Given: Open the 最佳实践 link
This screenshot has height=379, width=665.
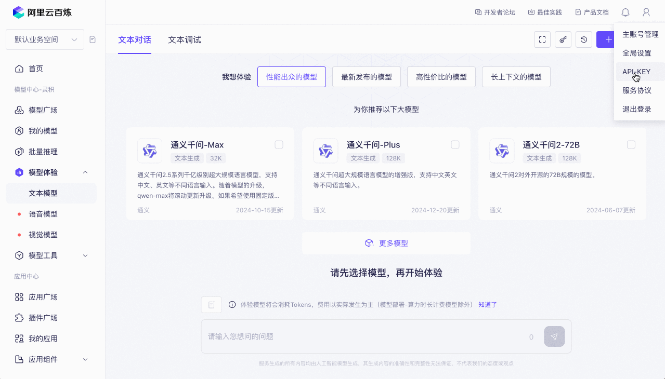Looking at the screenshot, I should [x=545, y=12].
